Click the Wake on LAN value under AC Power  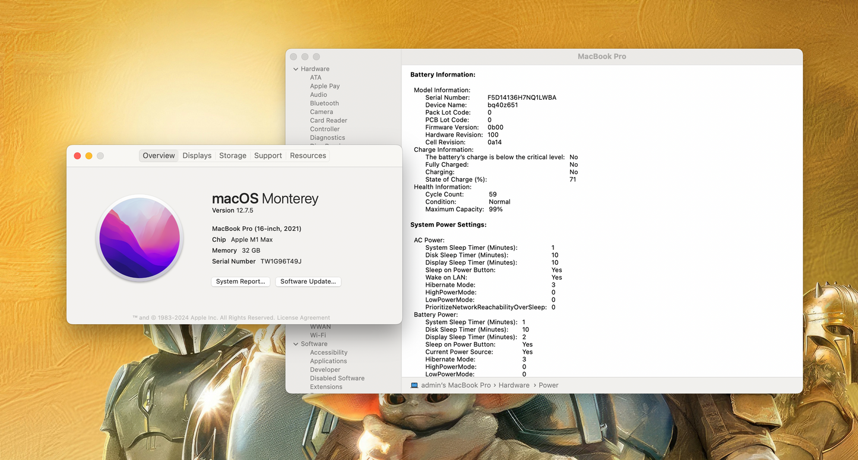[x=557, y=277]
